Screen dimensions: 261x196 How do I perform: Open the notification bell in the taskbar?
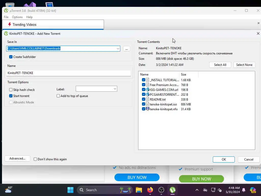click(x=244, y=190)
